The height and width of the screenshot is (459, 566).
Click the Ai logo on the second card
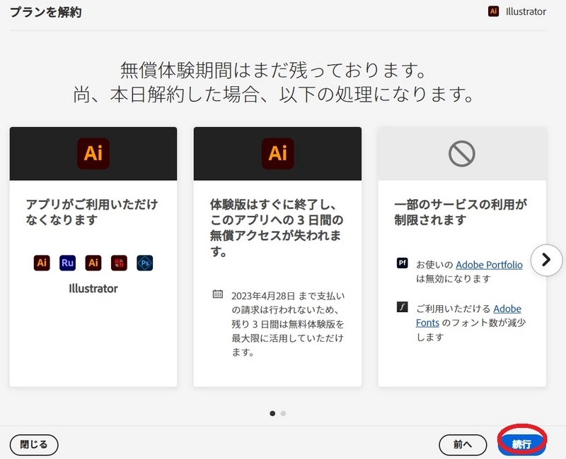pos(277,153)
